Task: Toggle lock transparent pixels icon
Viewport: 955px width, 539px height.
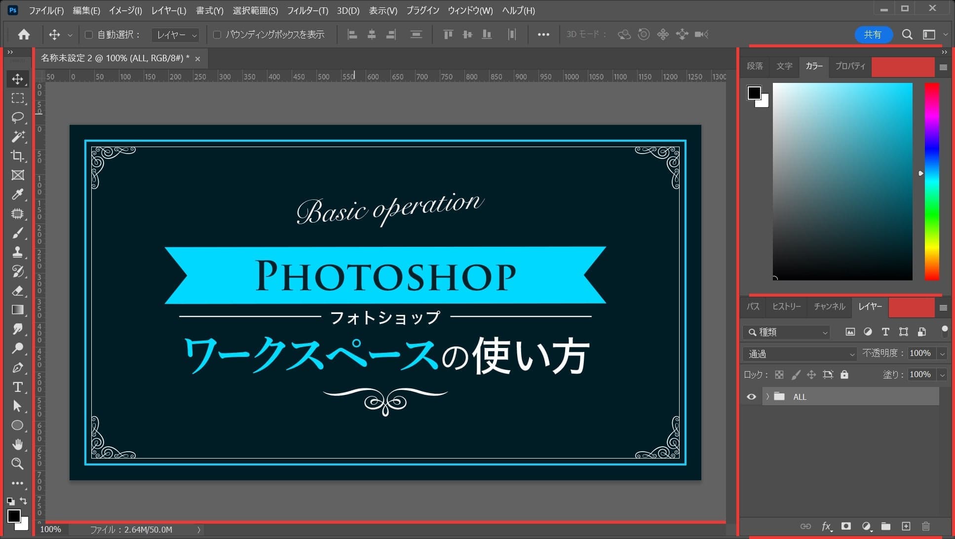Action: [779, 375]
